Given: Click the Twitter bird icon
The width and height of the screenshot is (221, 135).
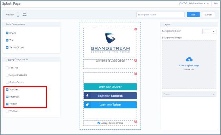Looking at the screenshot, I should tap(87, 104).
